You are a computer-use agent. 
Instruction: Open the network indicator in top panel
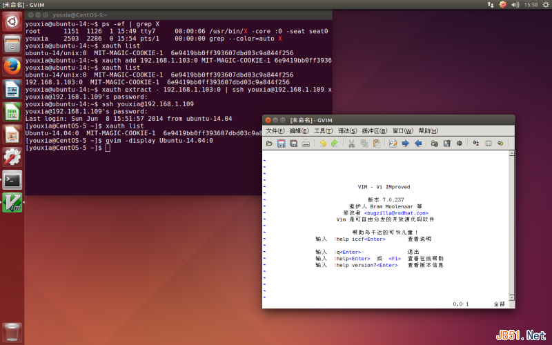pos(491,5)
